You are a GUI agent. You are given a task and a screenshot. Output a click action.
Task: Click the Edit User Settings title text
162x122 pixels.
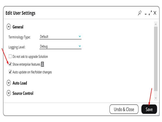21,13
